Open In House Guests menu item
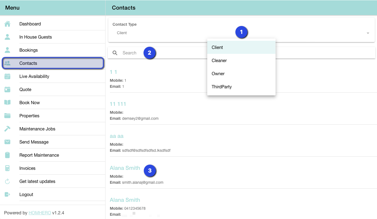This screenshot has height=219, width=377. [36, 37]
